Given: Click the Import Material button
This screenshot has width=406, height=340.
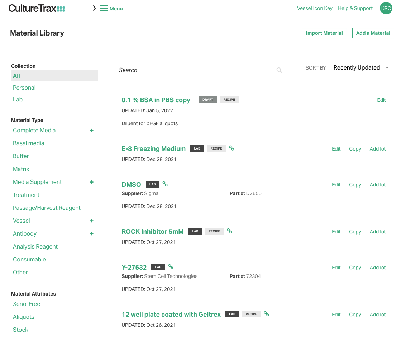Looking at the screenshot, I should click(324, 33).
